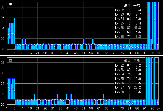The width and height of the screenshot is (163, 111).
Task: Click x-axis label 96 under 男 chart
Action: point(152,53)
